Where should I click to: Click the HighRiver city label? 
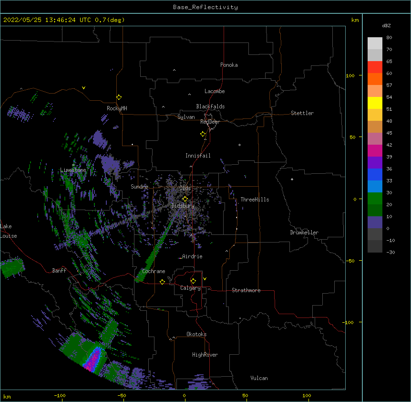click(x=205, y=355)
